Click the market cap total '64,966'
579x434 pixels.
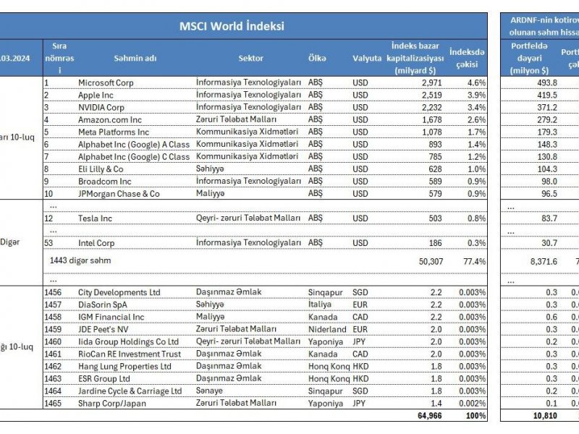coord(429,415)
